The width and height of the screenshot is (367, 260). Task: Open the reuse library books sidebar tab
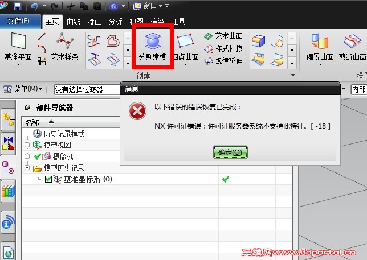8,191
